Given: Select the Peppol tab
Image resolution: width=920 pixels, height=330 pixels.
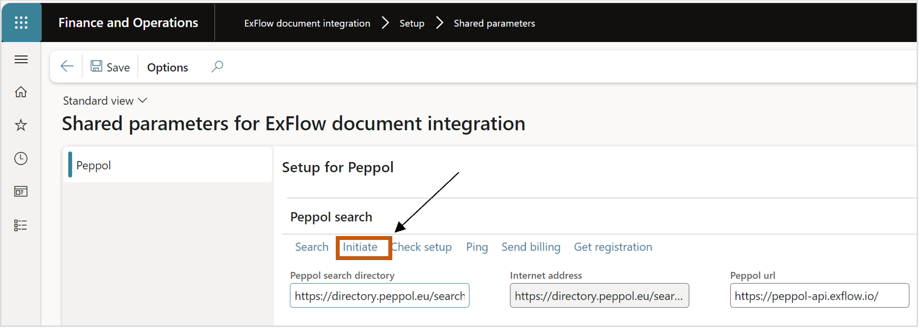Looking at the screenshot, I should tap(167, 165).
